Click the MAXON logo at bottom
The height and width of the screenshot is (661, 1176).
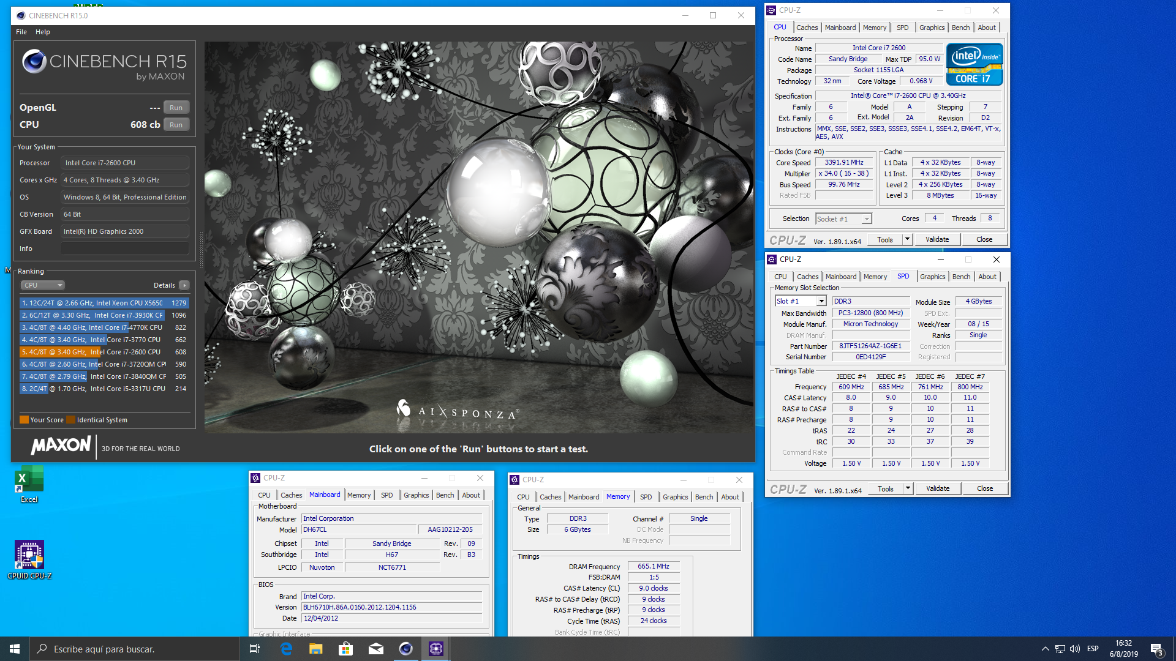[x=61, y=446]
